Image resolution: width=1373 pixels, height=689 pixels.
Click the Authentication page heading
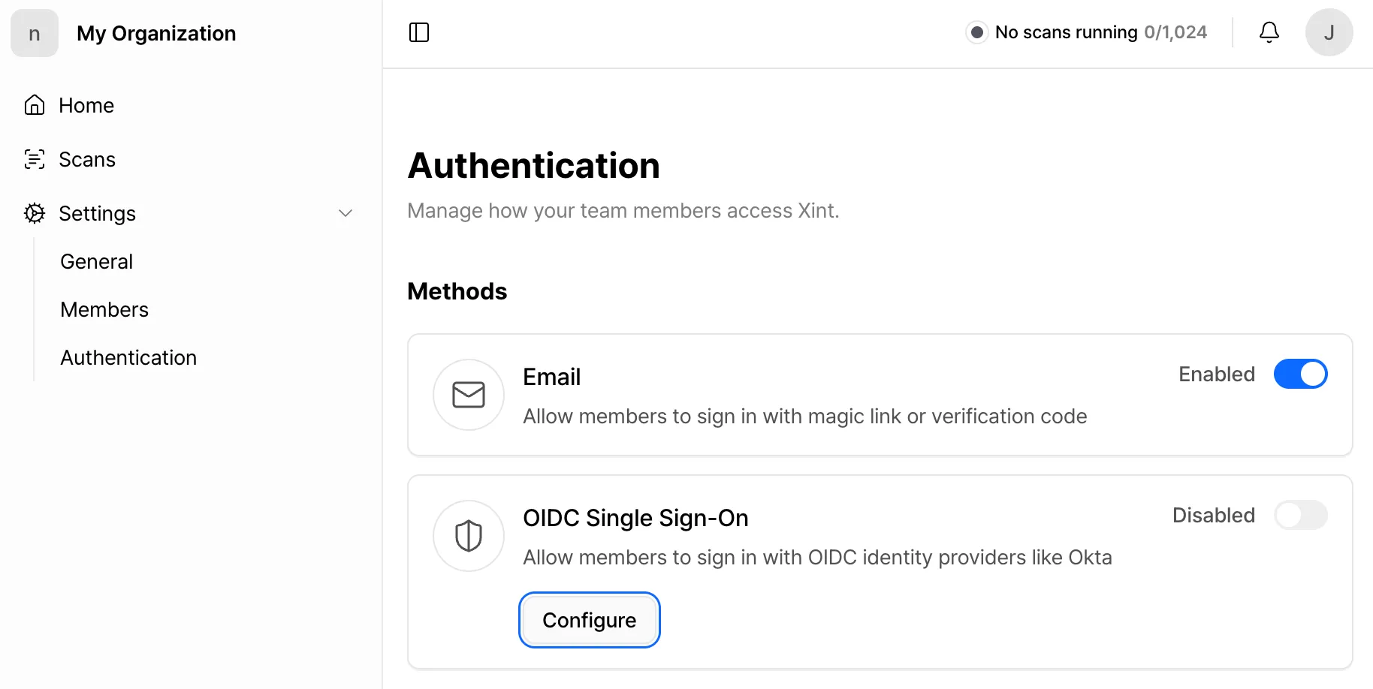533,165
